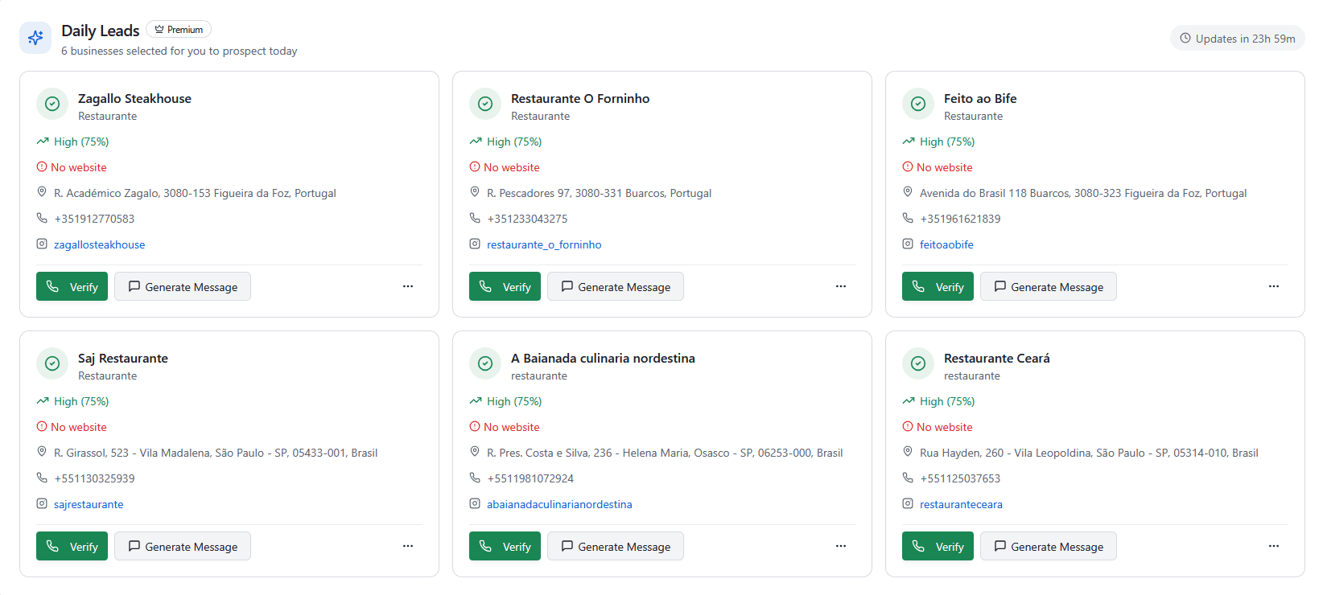Click the verified check icon for Restaurante Ceará
Viewport: 1323px width, 595px height.
[918, 363]
